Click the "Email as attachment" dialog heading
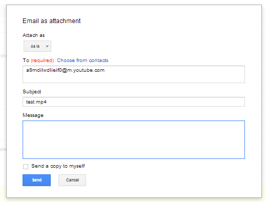This screenshot has height=202, width=267. click(52, 21)
